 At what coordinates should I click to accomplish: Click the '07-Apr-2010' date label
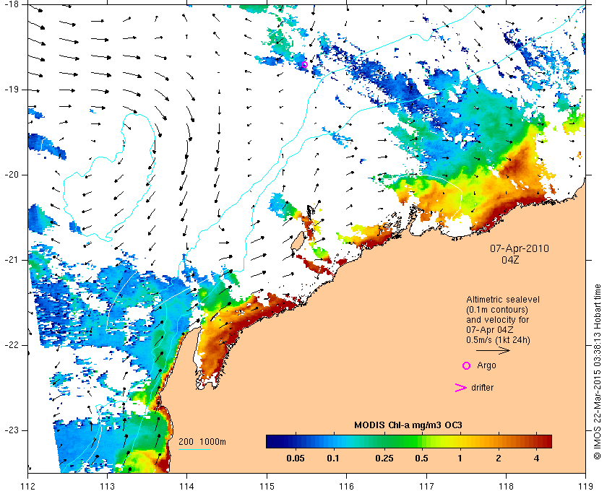(520, 248)
